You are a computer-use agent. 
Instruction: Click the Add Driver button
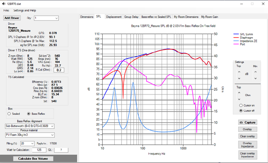coord(12,18)
